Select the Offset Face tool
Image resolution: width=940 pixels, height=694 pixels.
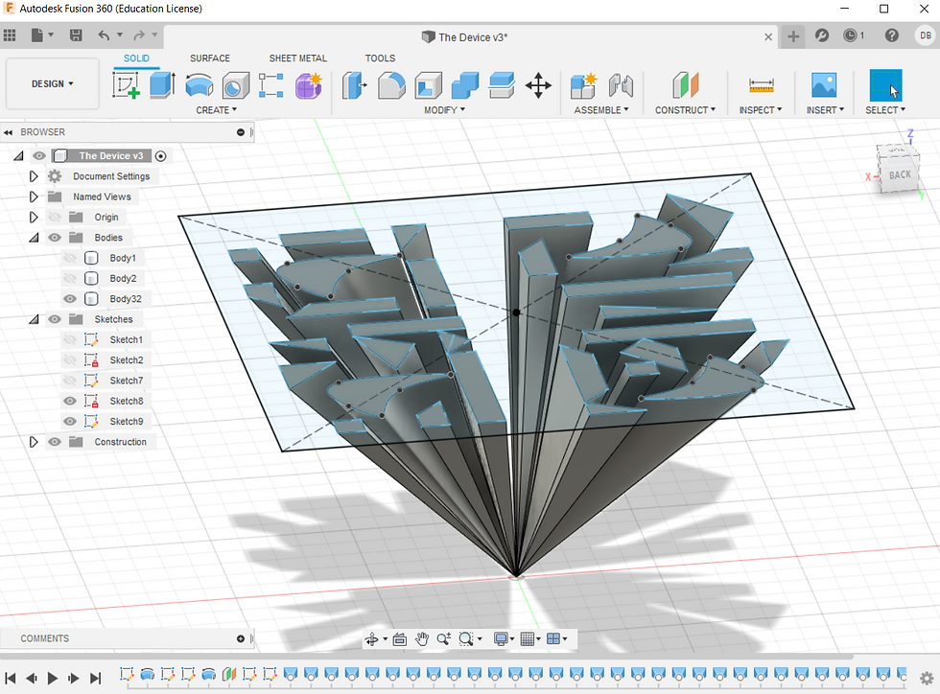tap(502, 85)
